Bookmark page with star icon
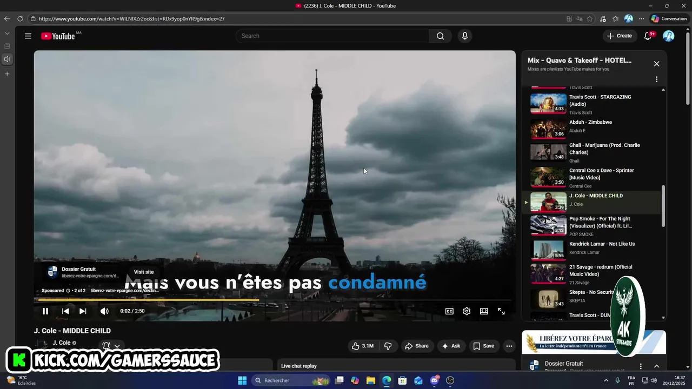Image resolution: width=692 pixels, height=389 pixels. pos(589,18)
